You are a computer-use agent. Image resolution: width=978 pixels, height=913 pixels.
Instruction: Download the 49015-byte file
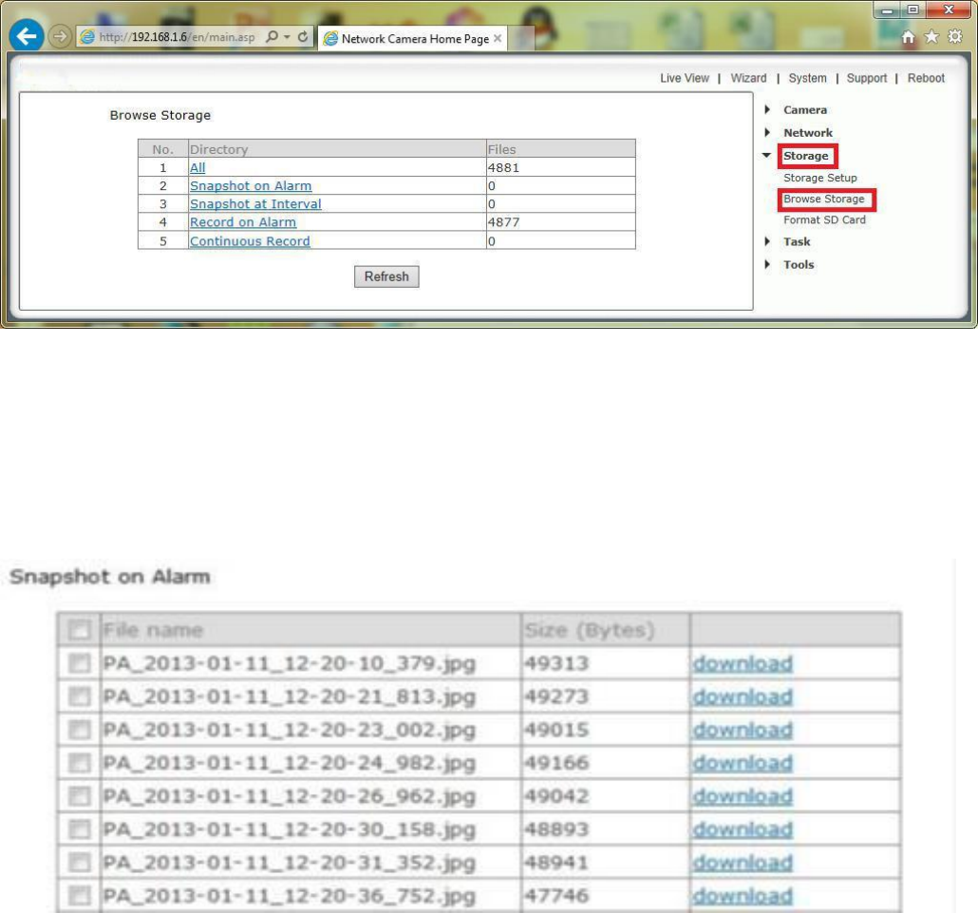coord(743,730)
